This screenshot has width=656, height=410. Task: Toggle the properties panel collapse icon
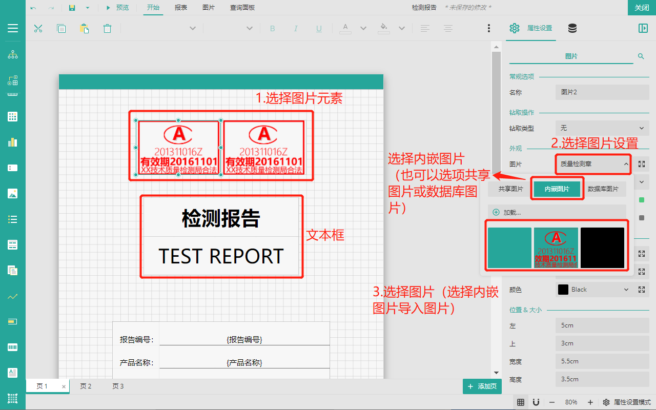point(643,28)
